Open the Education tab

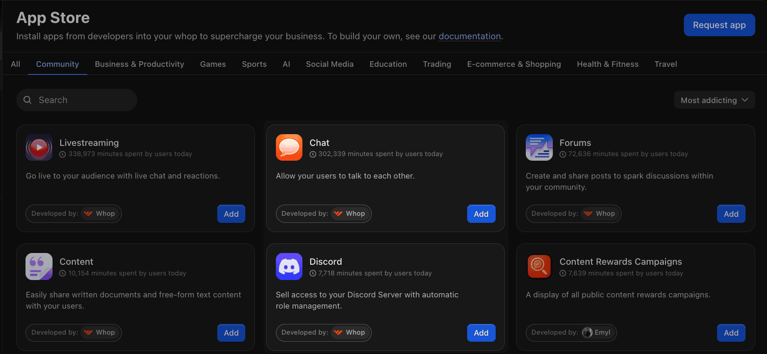click(388, 64)
